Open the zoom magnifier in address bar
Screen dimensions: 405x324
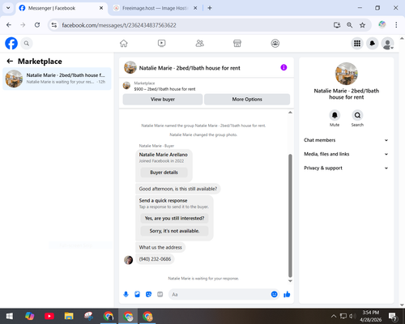coord(350,25)
